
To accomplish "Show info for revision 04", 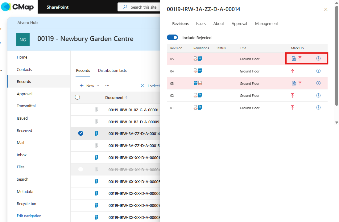I will coord(318,71).
